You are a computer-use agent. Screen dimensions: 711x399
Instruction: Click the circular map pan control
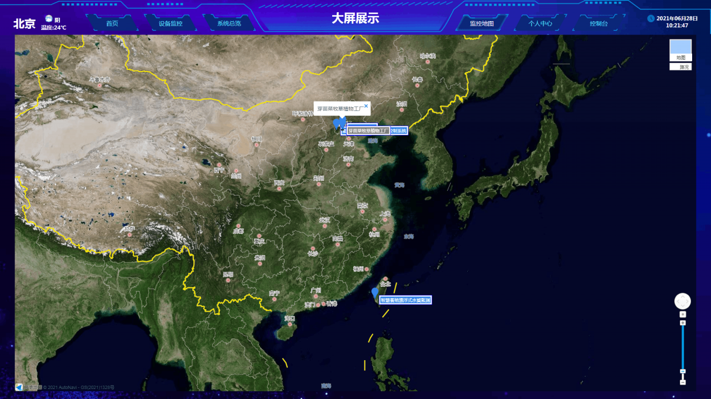[683, 301]
